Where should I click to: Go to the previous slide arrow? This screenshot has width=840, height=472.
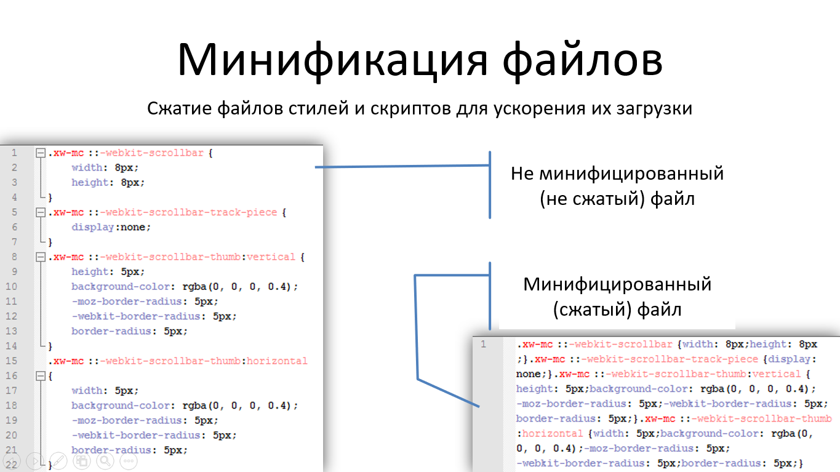click(x=12, y=461)
